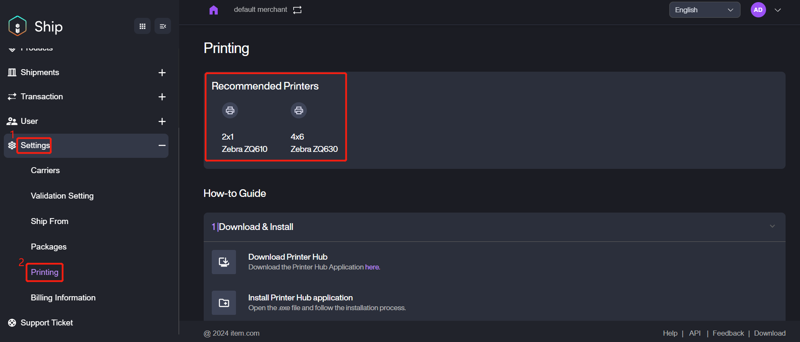Image resolution: width=800 pixels, height=342 pixels.
Task: Click the 'here' download link
Action: 372,267
